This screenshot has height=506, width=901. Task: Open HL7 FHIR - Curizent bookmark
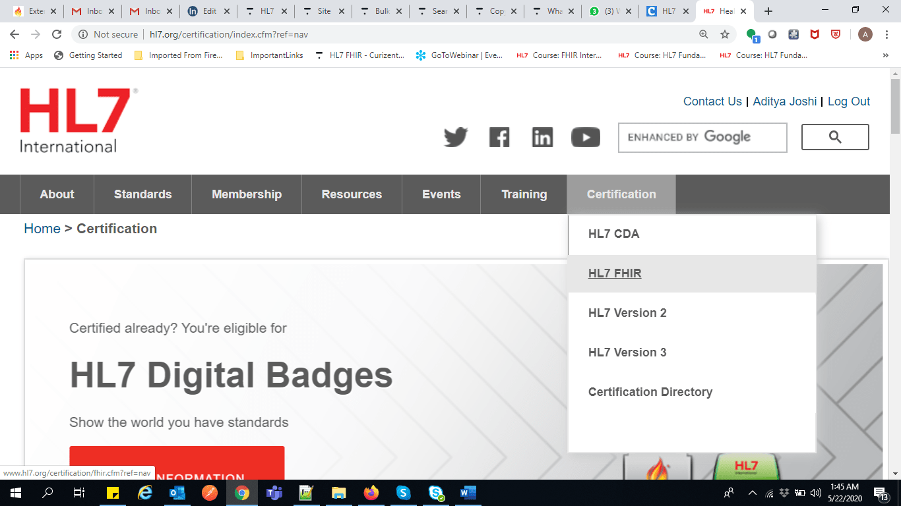coord(360,55)
